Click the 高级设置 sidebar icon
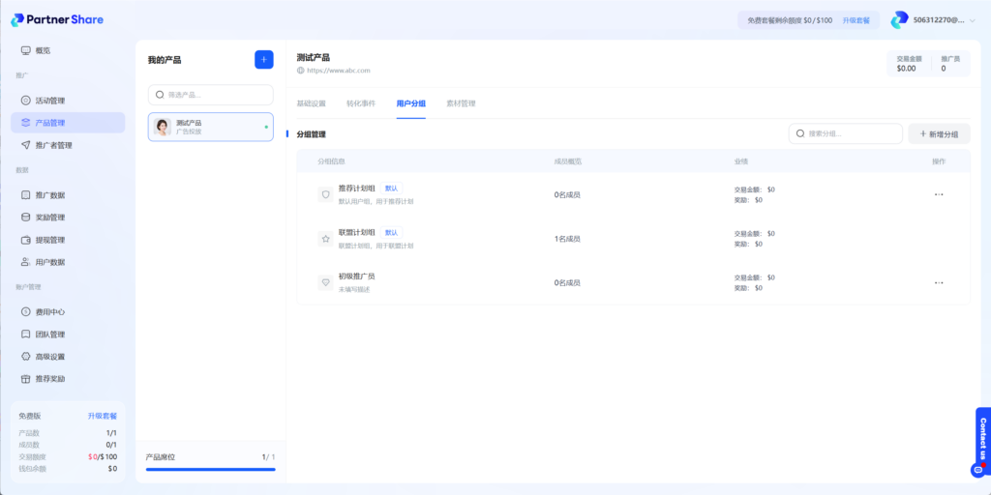The width and height of the screenshot is (991, 495). click(x=26, y=357)
